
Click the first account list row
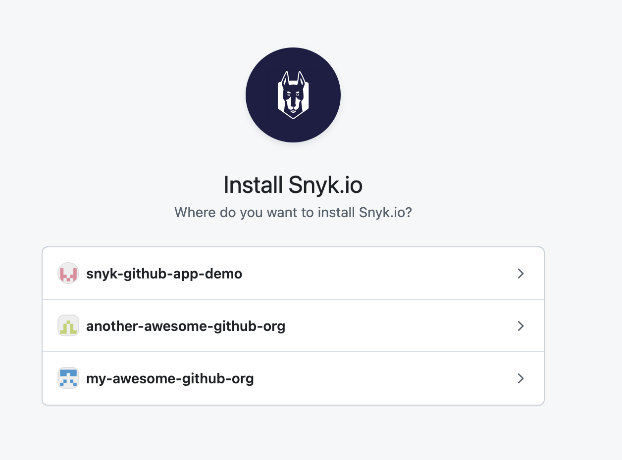pos(293,273)
